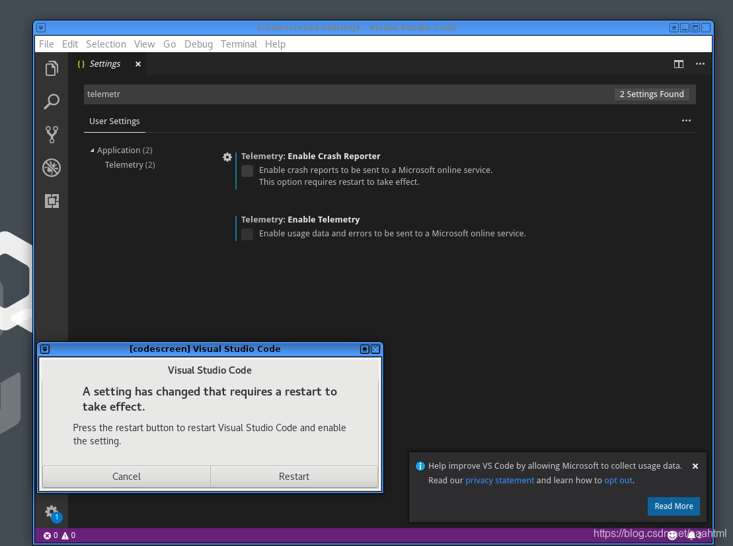Image resolution: width=733 pixels, height=546 pixels.
Task: Click Restart in the restart dialog
Action: coord(294,477)
